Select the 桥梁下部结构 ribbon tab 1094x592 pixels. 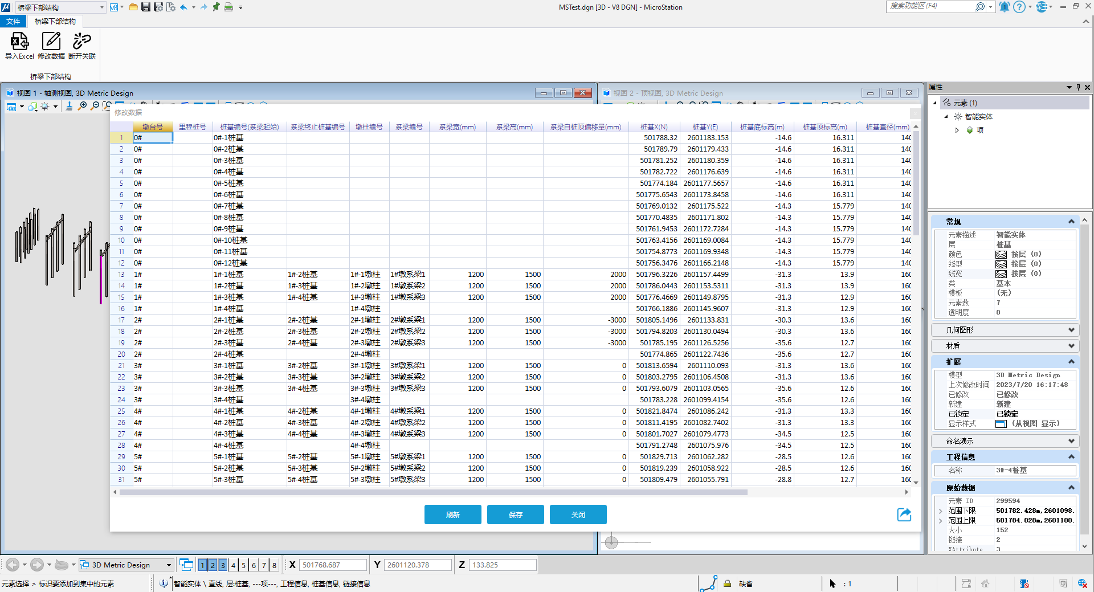55,21
